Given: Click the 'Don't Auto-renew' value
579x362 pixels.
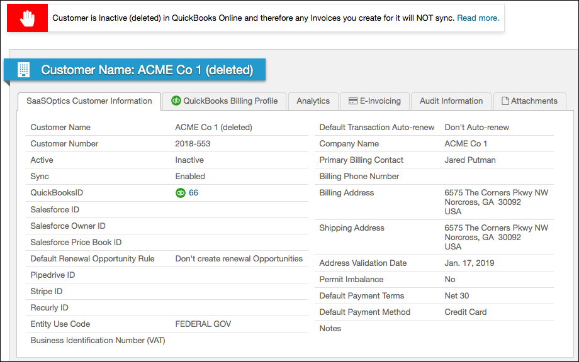Looking at the screenshot, I should [x=476, y=127].
